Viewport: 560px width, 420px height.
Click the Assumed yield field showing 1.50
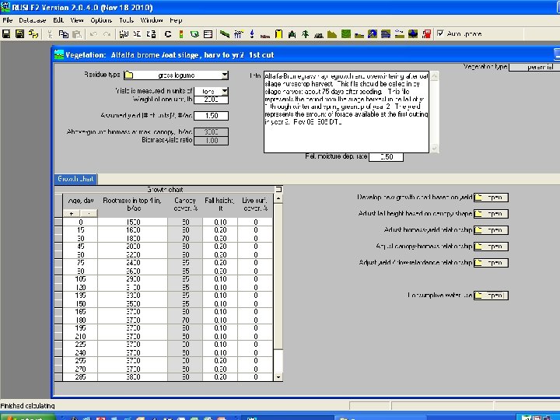tap(211, 116)
